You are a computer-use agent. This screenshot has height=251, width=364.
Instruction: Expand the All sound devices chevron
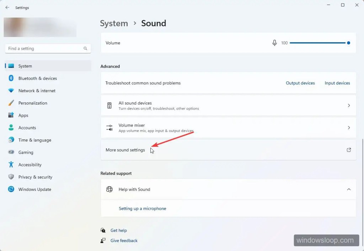click(x=349, y=106)
